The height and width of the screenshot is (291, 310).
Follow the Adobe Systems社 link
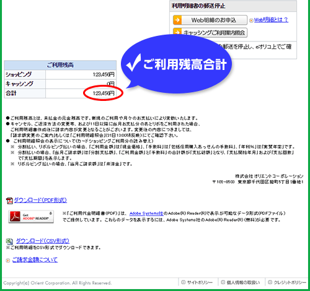tap(146, 214)
